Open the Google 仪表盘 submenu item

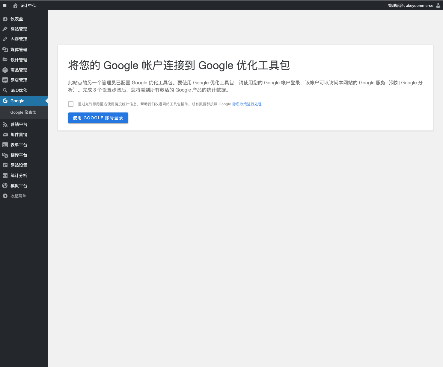(x=23, y=112)
